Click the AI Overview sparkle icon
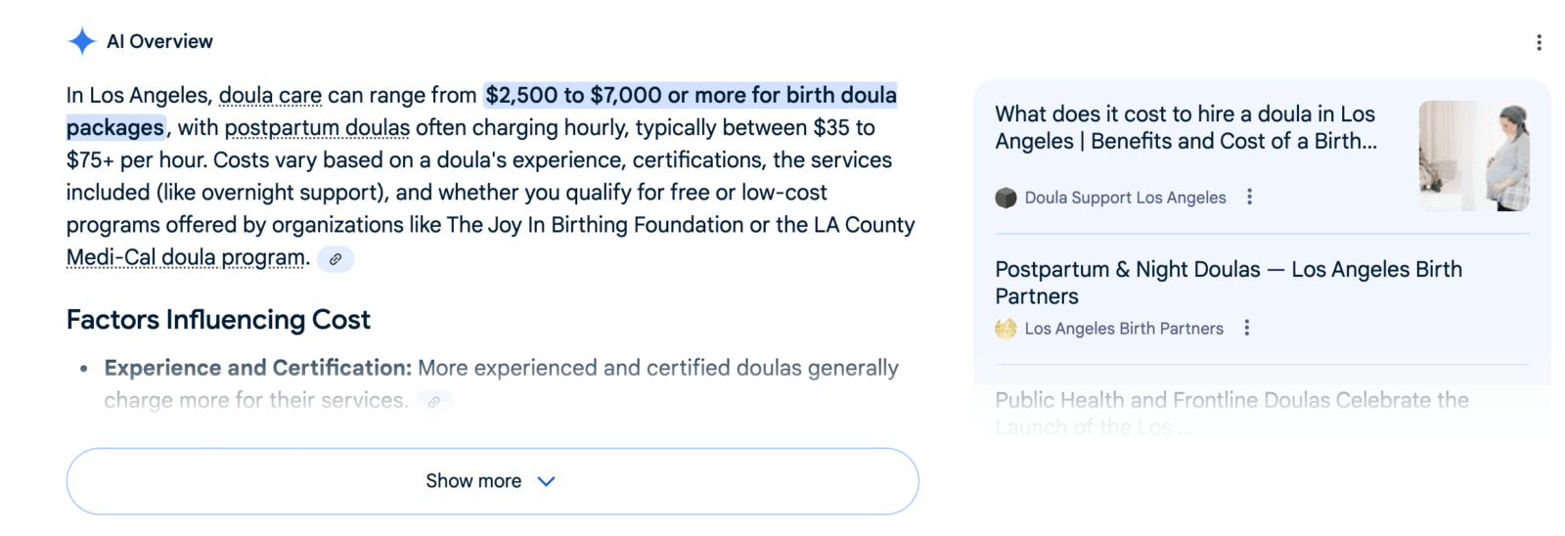Screen dimensions: 1565x536 [82, 41]
